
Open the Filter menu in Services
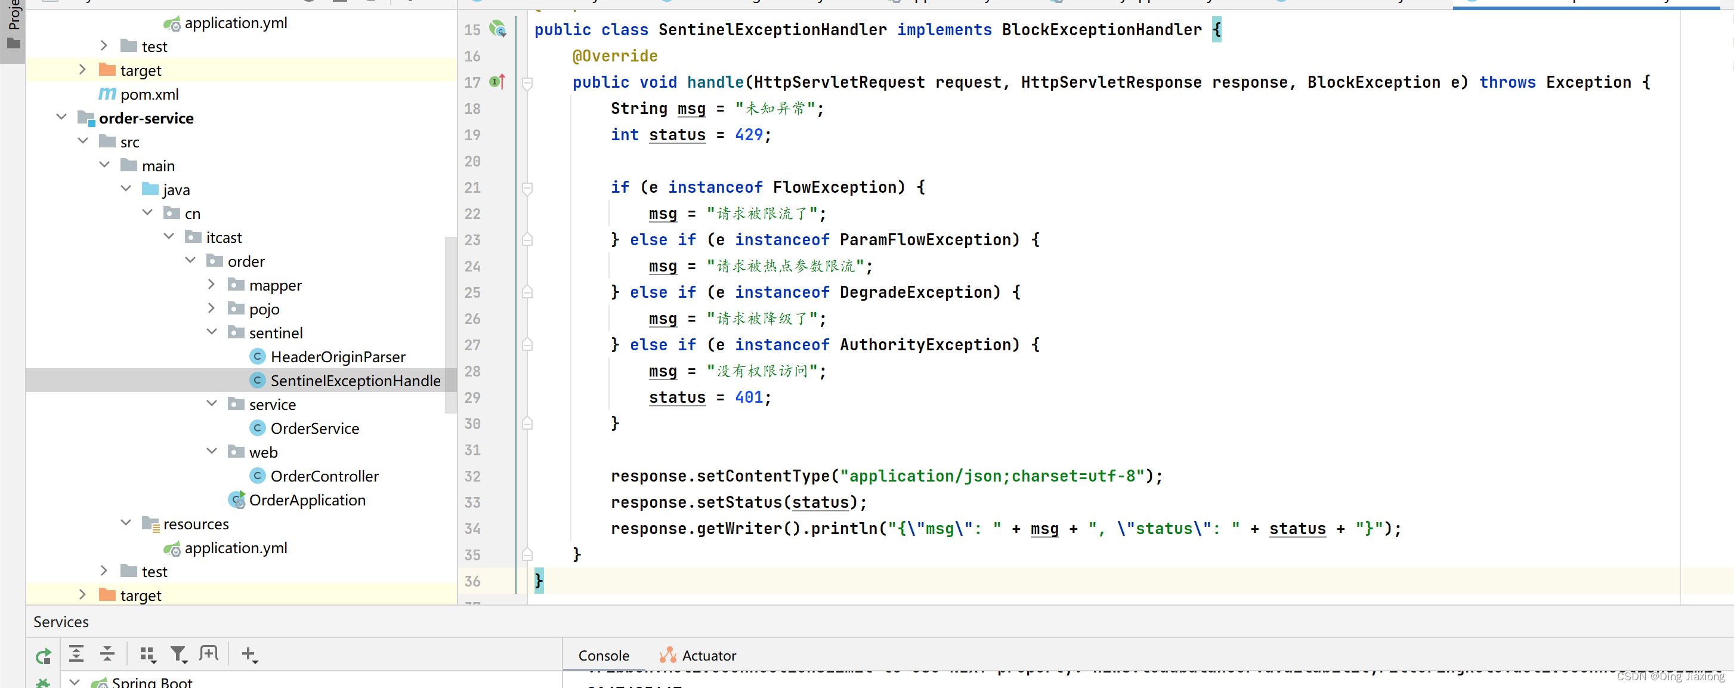[178, 653]
